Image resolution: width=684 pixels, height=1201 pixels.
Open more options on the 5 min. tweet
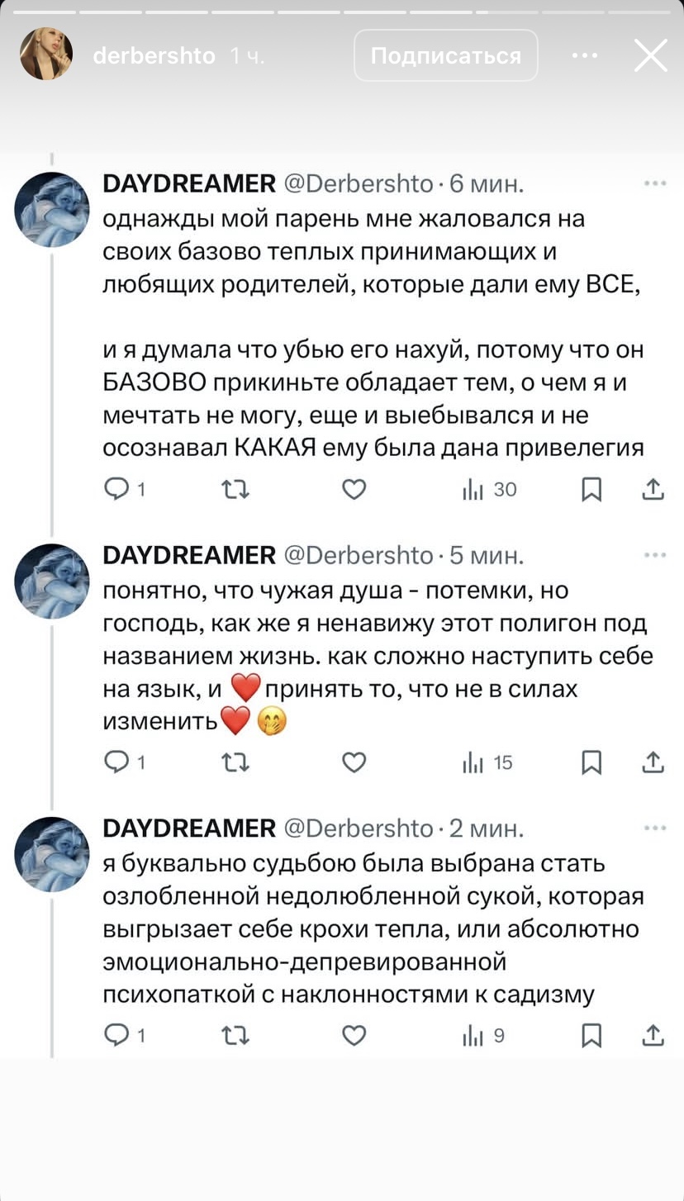click(655, 555)
